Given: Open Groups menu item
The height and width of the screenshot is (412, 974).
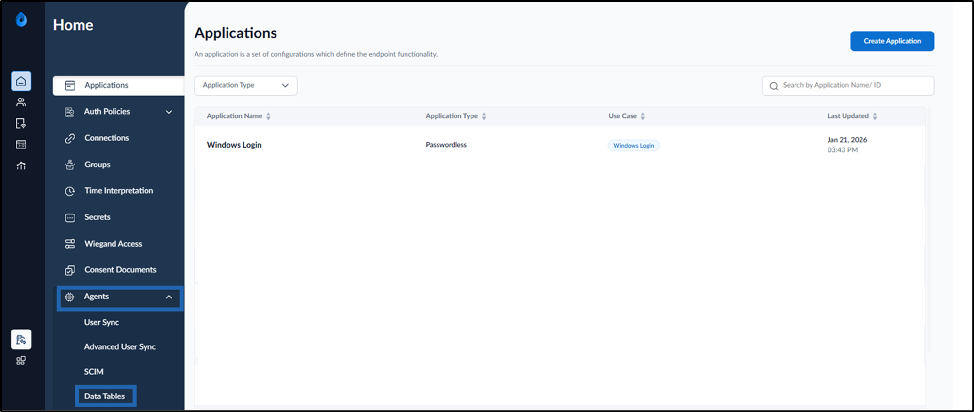Looking at the screenshot, I should (x=97, y=165).
